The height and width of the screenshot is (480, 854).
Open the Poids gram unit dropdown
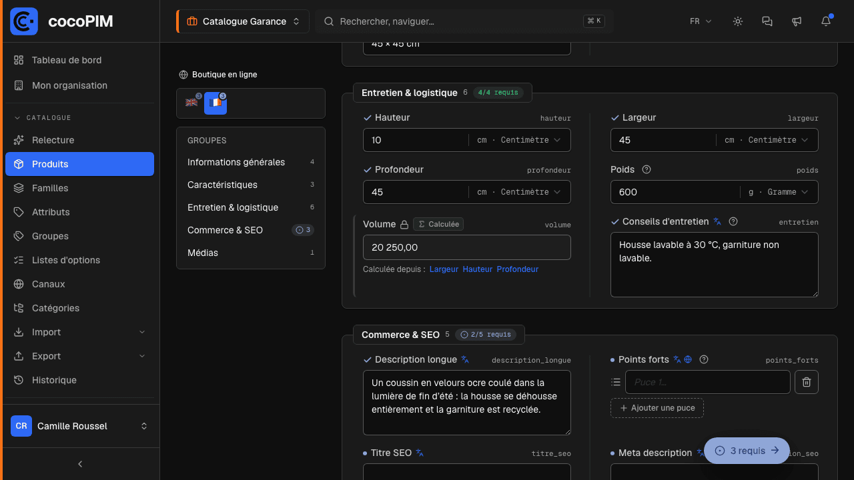tap(778, 192)
